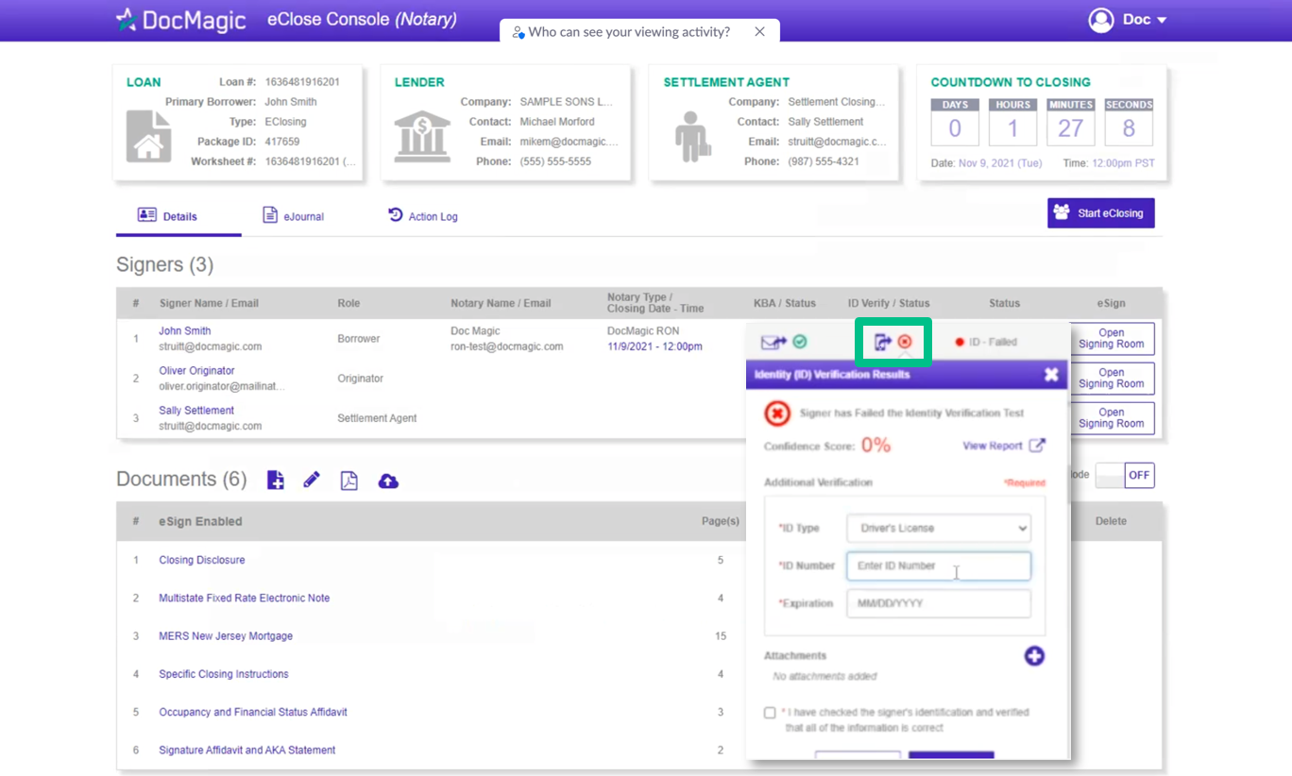This screenshot has width=1292, height=776.
Task: Open Signing Room for Sally Settlement
Action: click(1111, 418)
